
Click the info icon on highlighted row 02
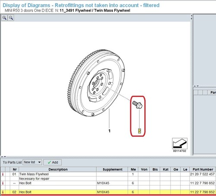3,192
